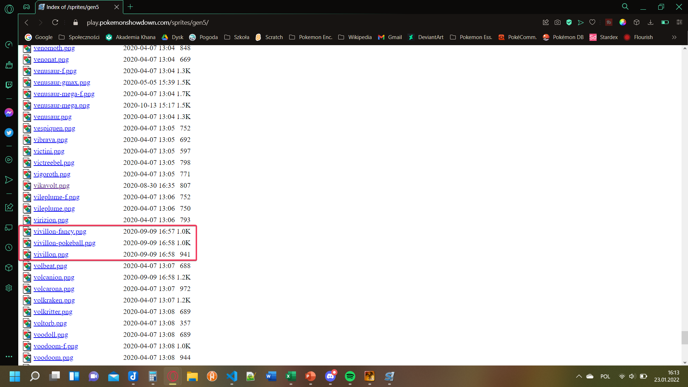Click the page vertical scrollbar thumb
Image resolution: width=688 pixels, height=387 pixels.
(684, 338)
